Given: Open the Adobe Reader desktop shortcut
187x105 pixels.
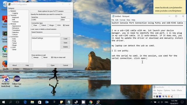Looking at the screenshot, I should 5,22.
